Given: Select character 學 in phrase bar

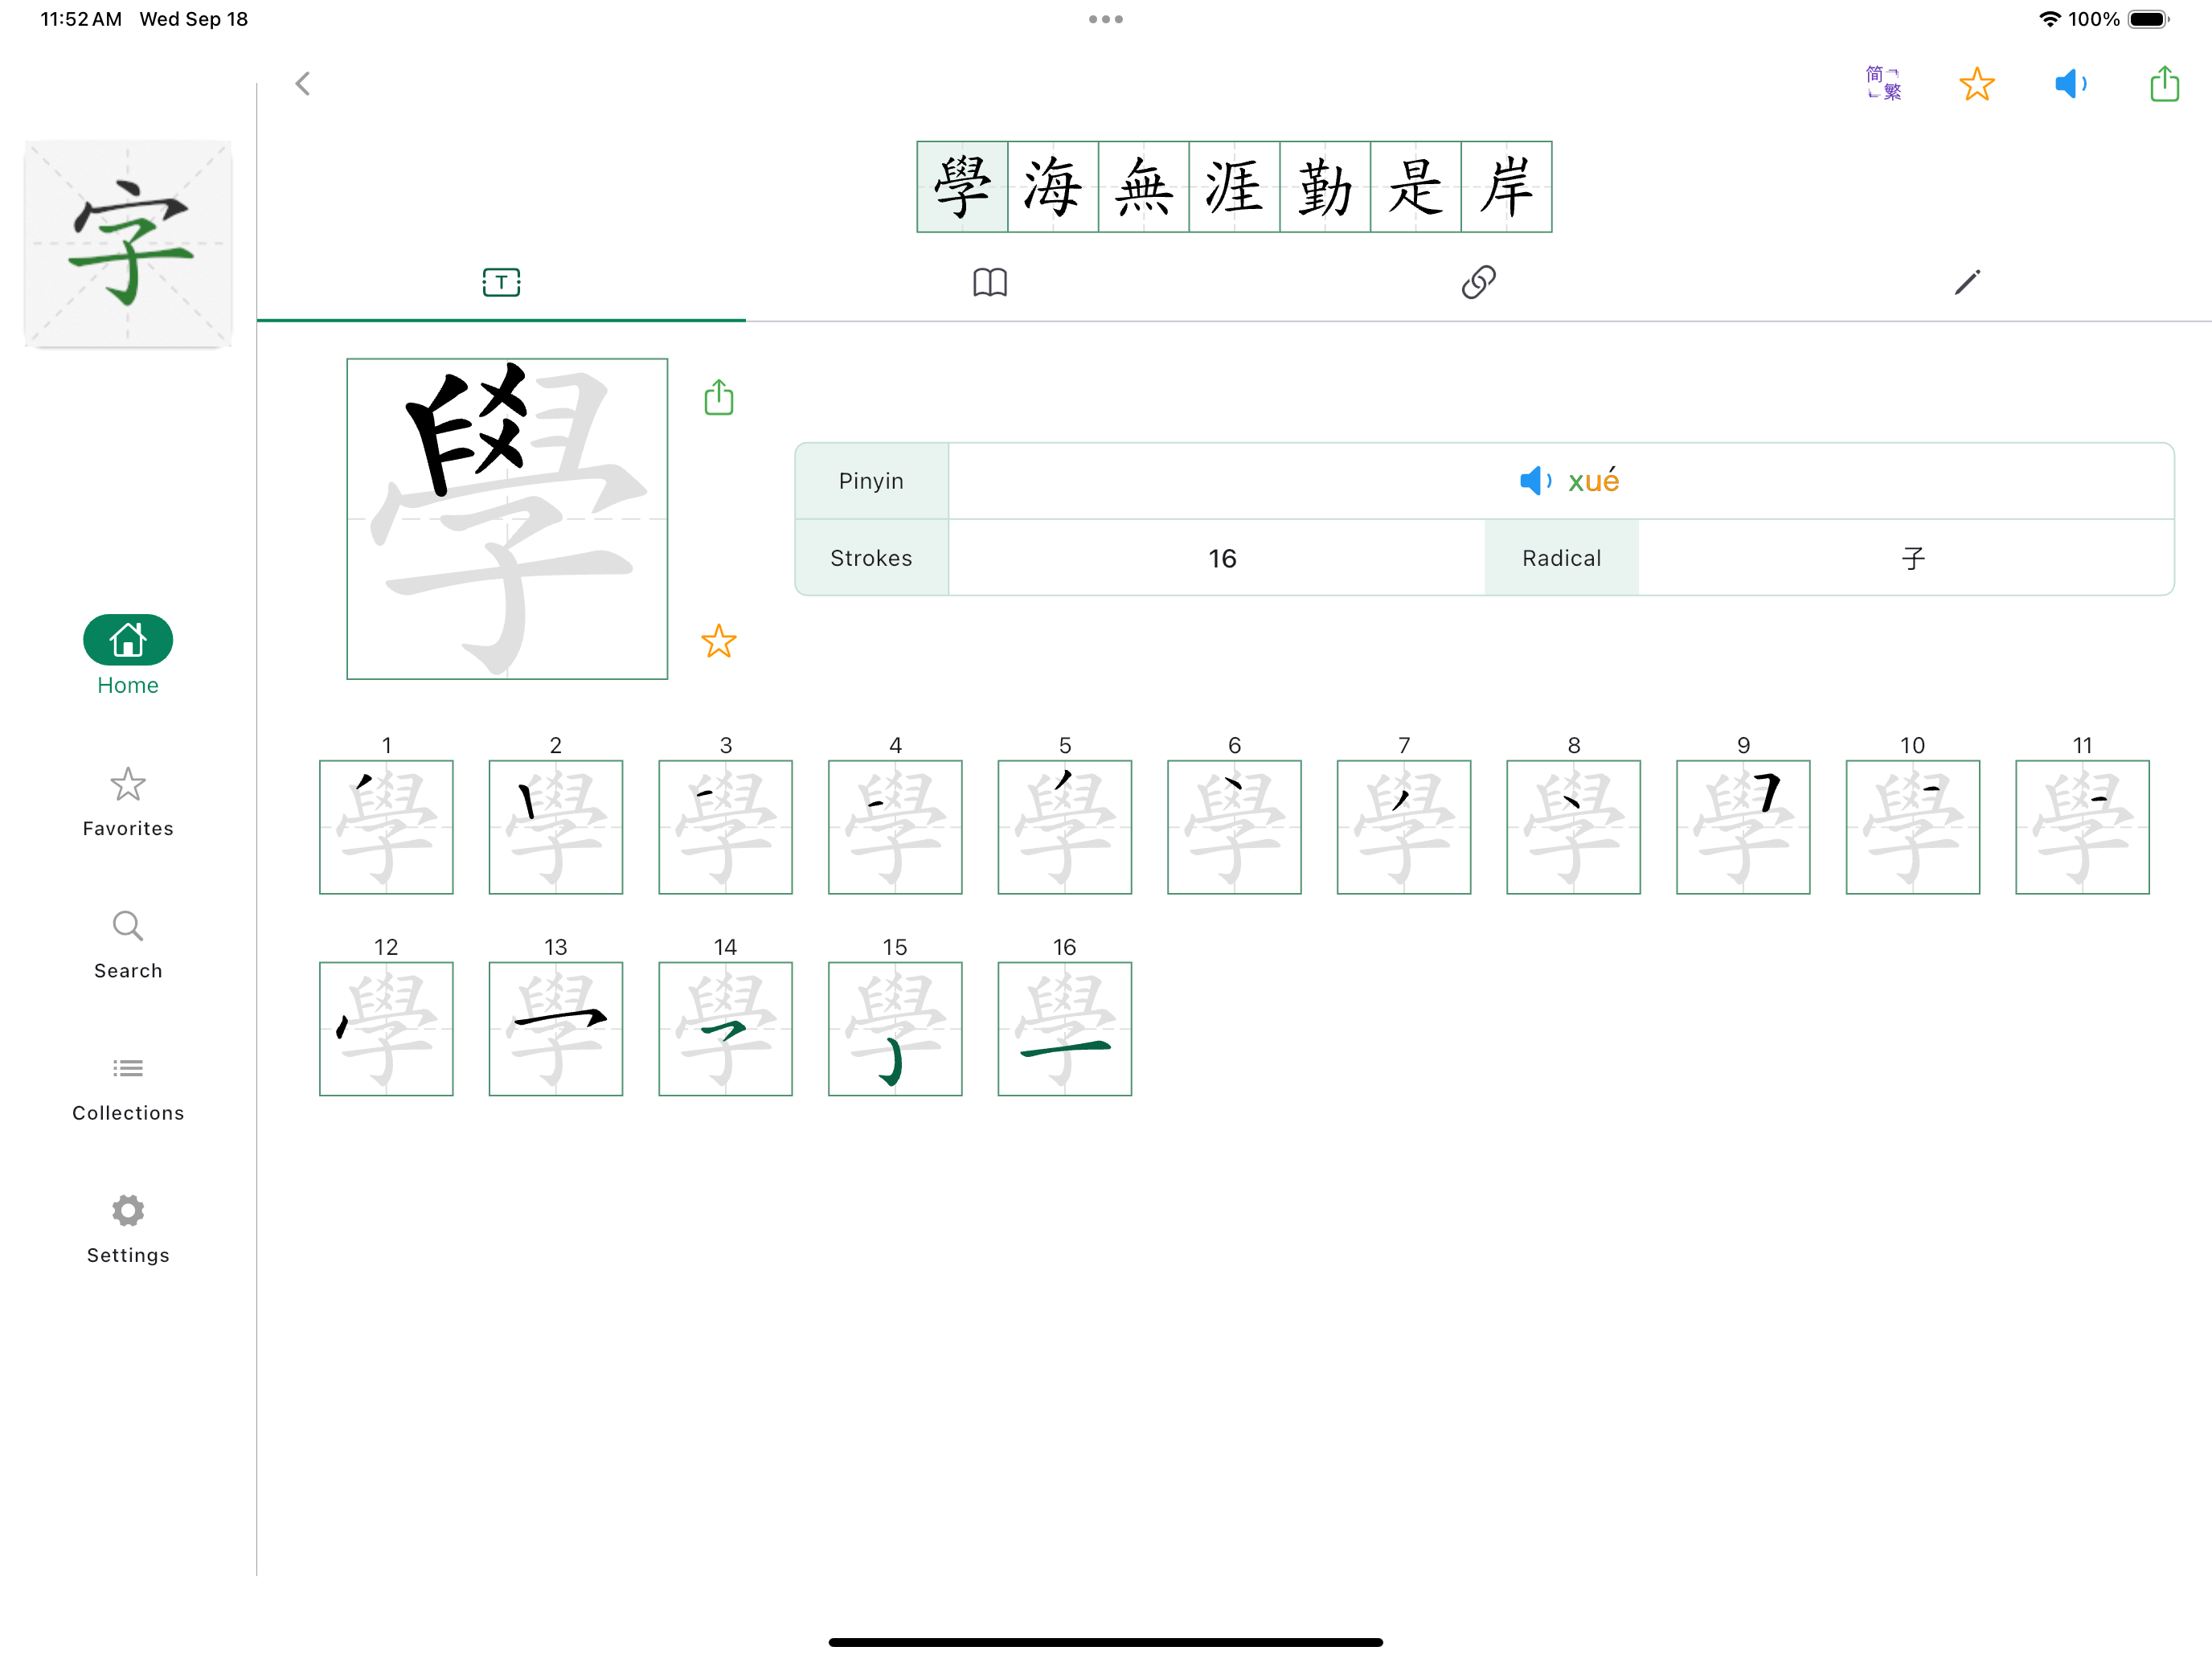Looking at the screenshot, I should pyautogui.click(x=962, y=187).
